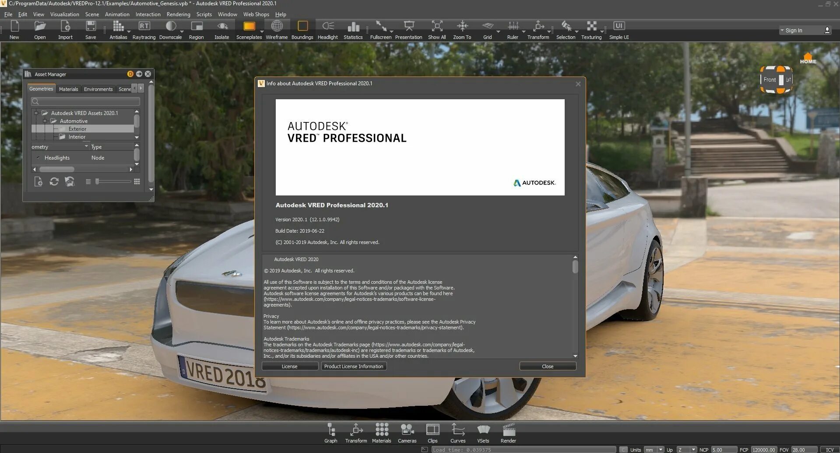
Task: Open the Sign In dropdown
Action: (x=782, y=30)
